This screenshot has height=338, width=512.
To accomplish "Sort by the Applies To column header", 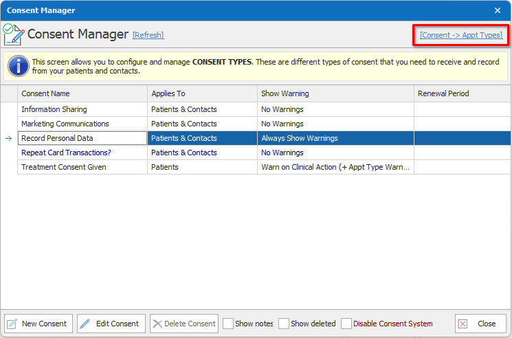I will (202, 93).
